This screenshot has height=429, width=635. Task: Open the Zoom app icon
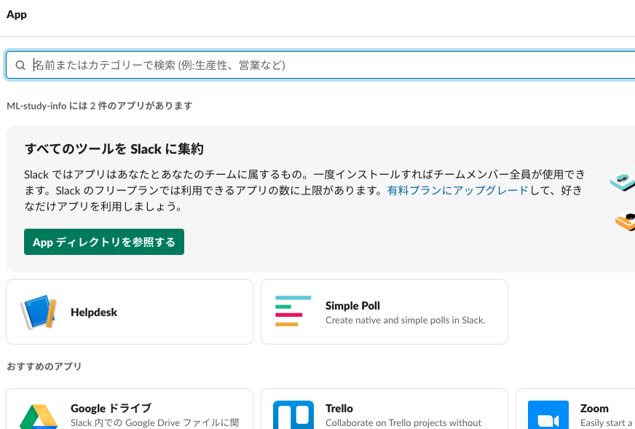click(x=548, y=415)
